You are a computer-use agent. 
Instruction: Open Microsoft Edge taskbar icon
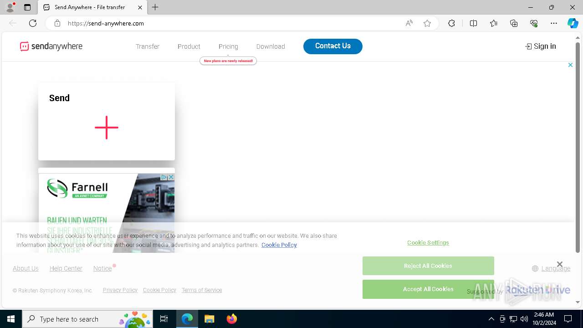point(187,319)
